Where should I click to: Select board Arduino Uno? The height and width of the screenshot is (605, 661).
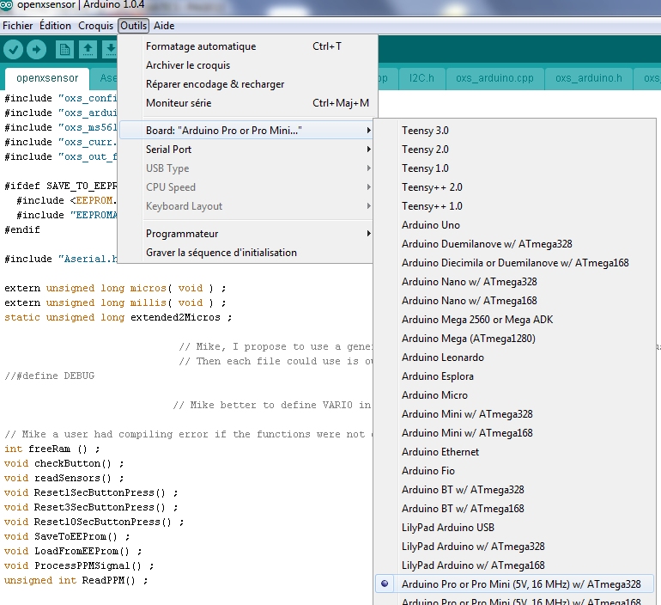tap(514, 225)
